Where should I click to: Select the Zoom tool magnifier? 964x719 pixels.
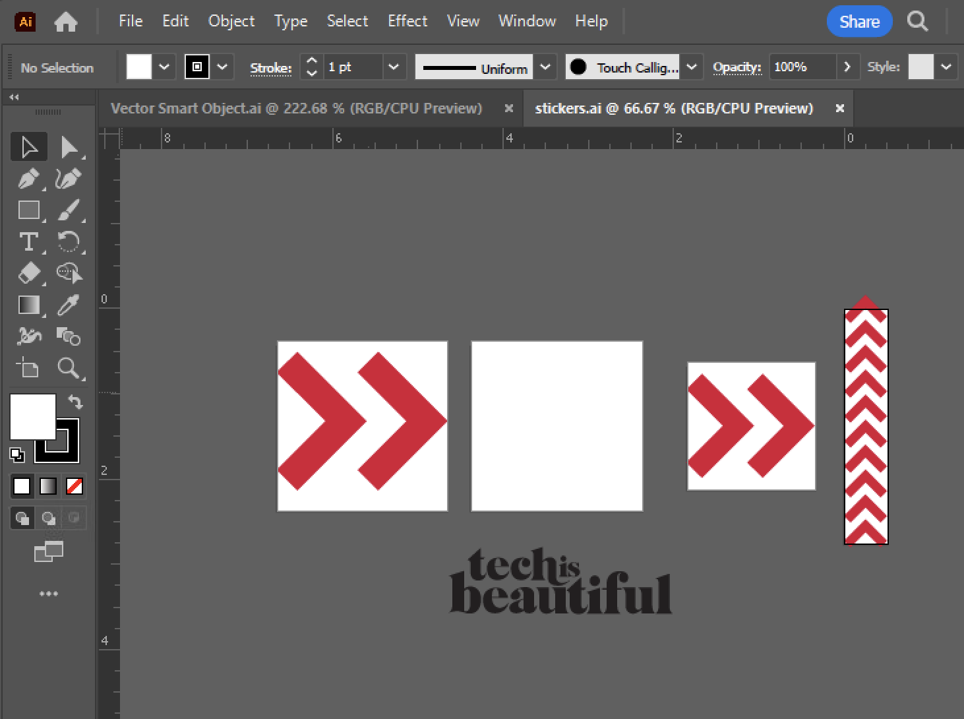click(x=69, y=368)
